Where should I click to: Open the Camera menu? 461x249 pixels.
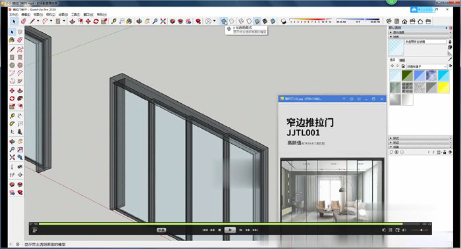[x=51, y=14]
